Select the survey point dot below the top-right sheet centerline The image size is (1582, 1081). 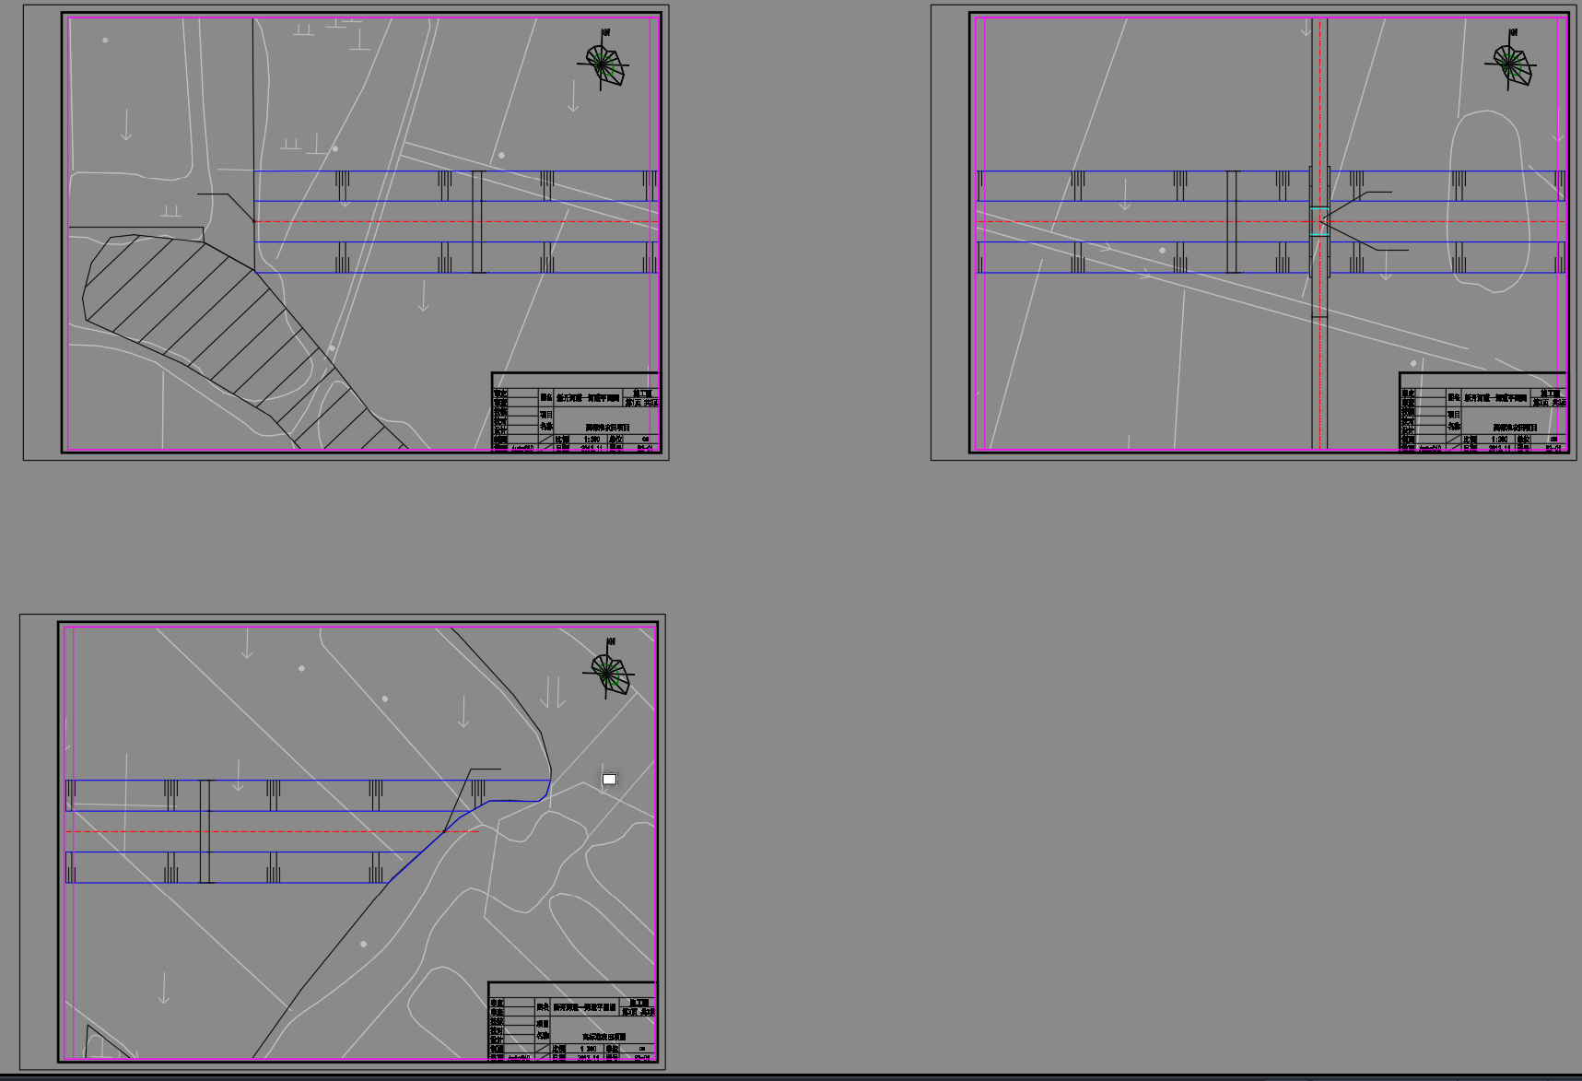[x=1162, y=251]
